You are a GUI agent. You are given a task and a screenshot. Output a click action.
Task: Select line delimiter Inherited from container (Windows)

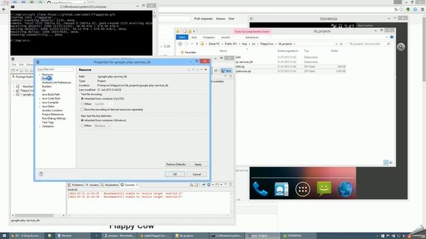tap(104, 120)
